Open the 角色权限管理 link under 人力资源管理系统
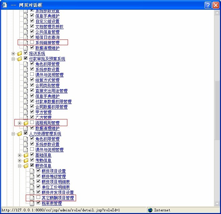 pos(47,139)
